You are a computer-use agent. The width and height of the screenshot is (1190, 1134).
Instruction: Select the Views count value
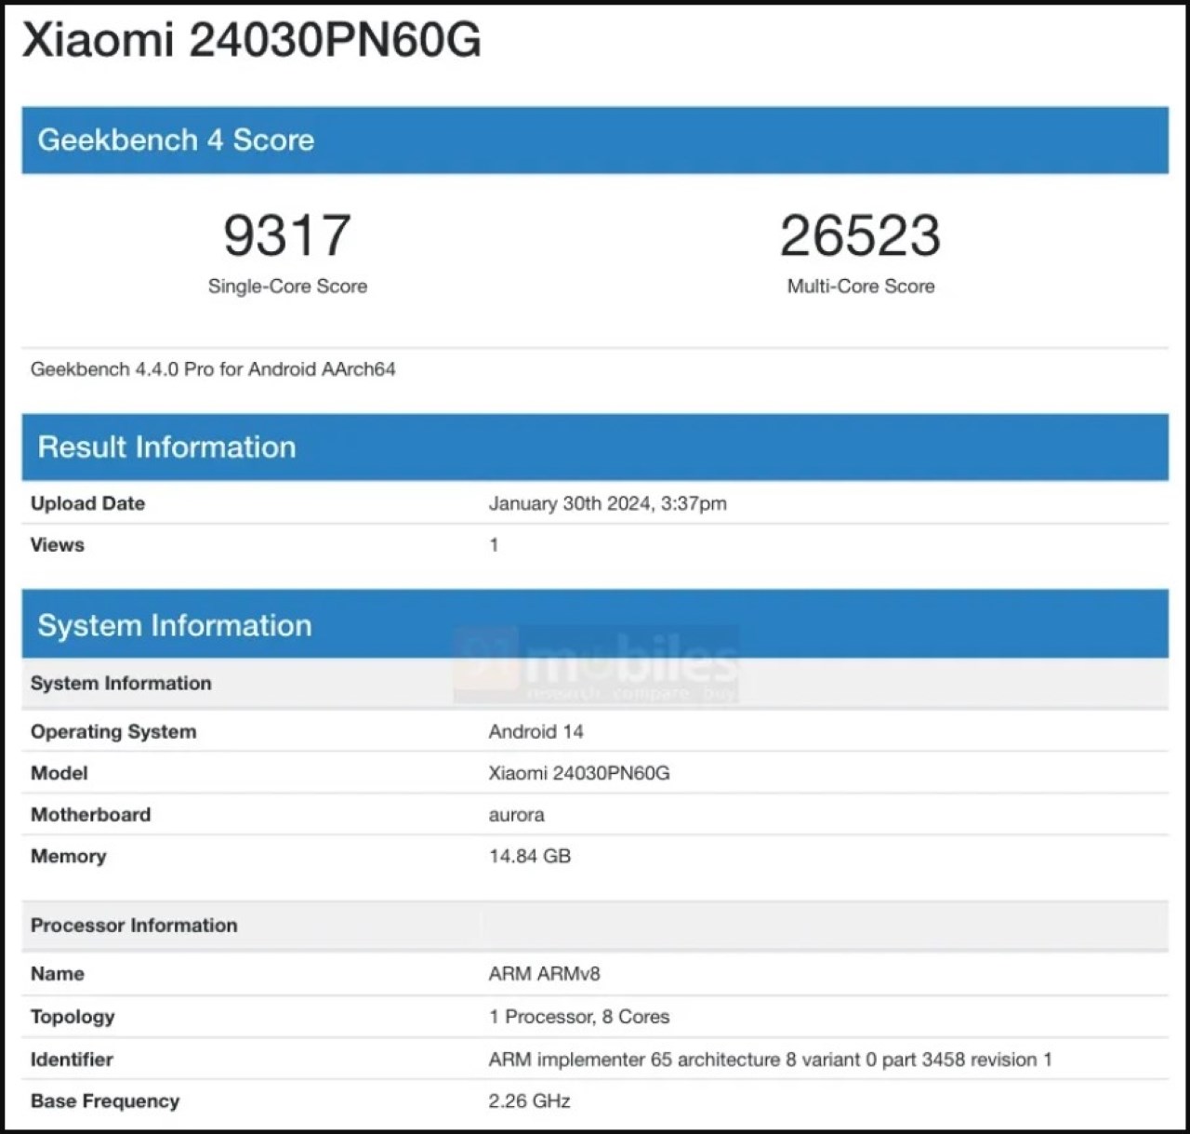494,545
